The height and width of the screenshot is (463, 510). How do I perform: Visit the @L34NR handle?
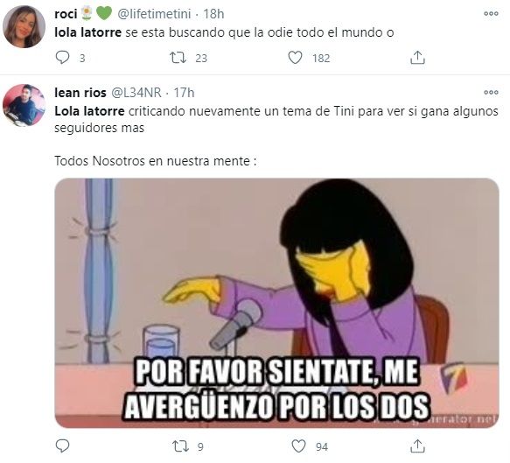[136, 93]
